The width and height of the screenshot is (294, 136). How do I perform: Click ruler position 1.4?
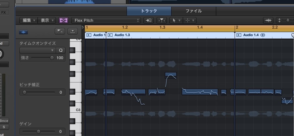tap(200, 27)
